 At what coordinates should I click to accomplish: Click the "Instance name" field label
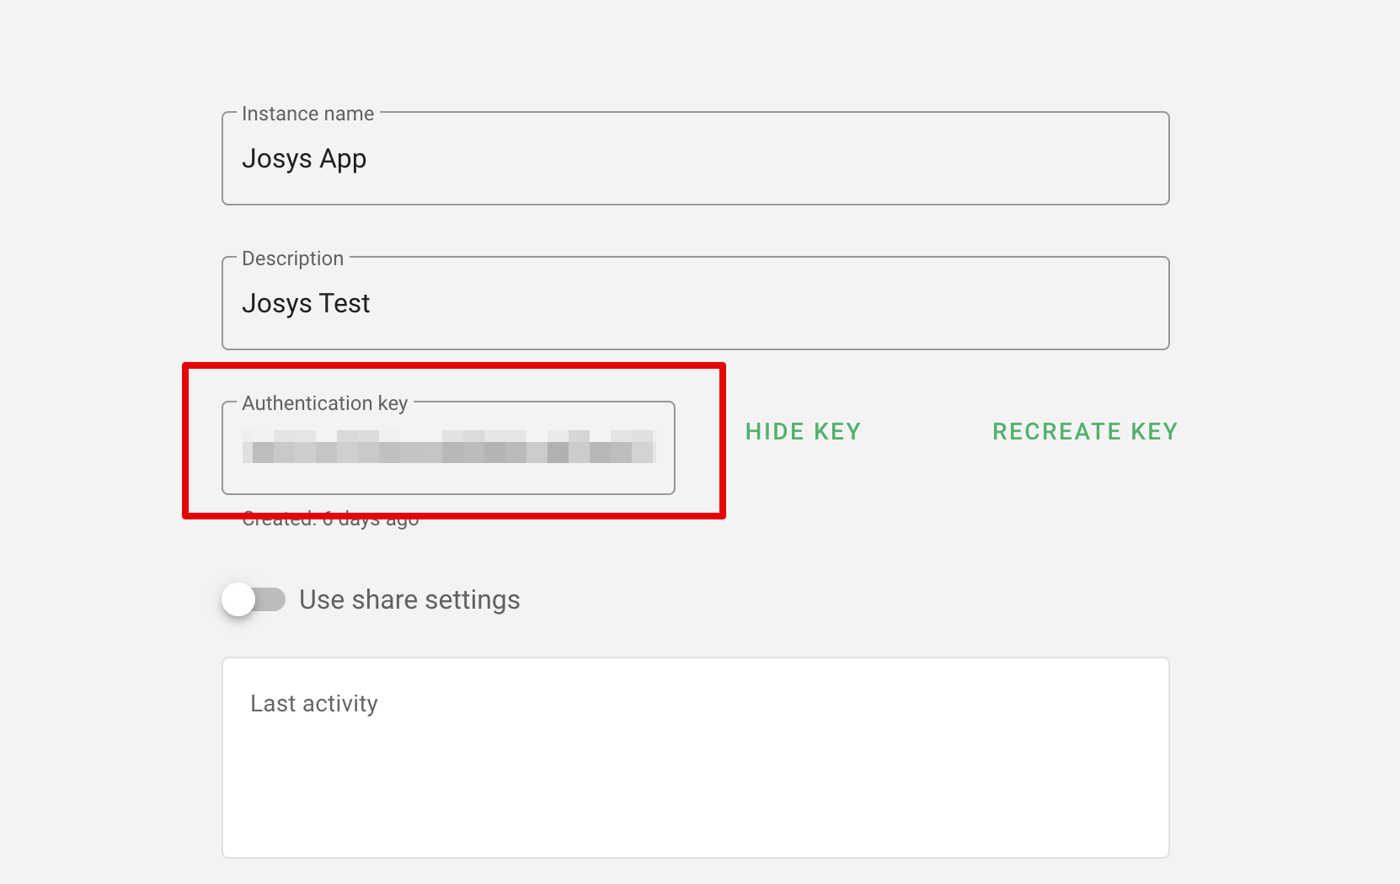coord(307,114)
